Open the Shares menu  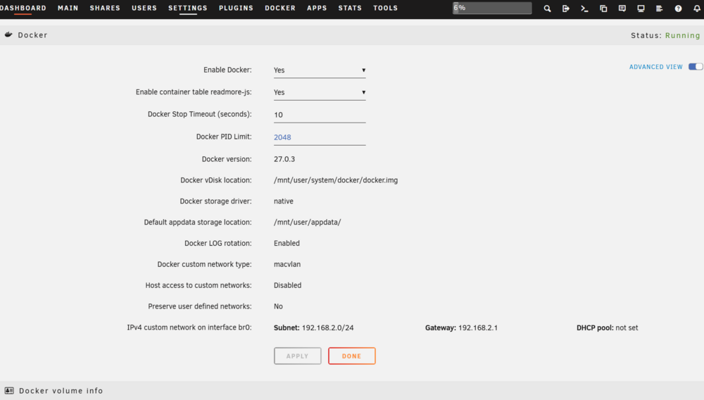click(x=105, y=8)
